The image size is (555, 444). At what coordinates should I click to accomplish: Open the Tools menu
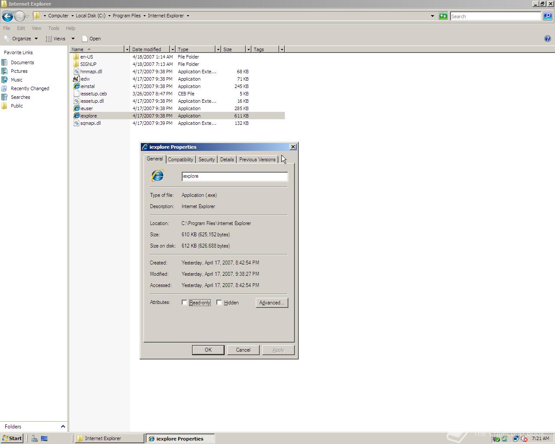[54, 28]
